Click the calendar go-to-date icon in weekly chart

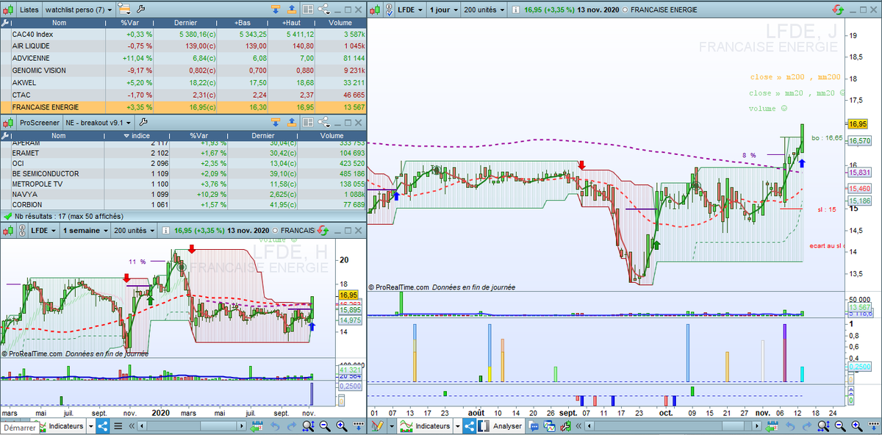click(257, 426)
